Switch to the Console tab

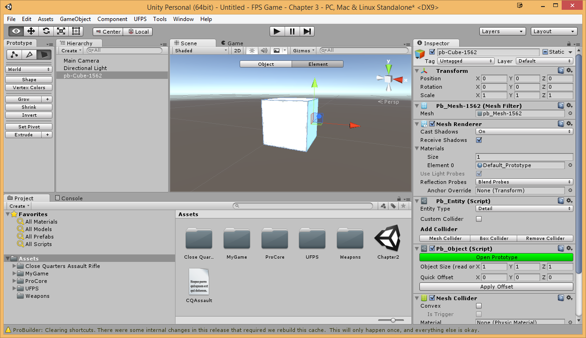coord(69,198)
